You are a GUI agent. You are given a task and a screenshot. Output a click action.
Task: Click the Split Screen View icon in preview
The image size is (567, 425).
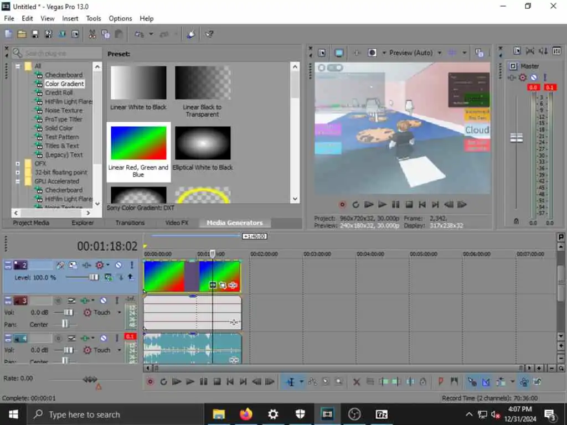372,53
